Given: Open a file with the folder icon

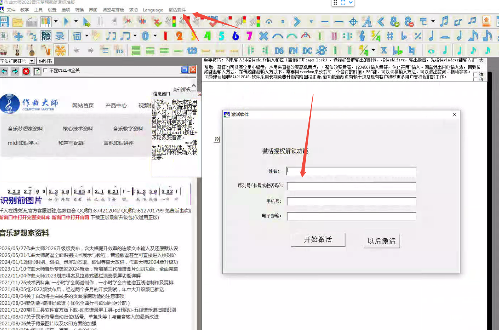Looking at the screenshot, I should point(17,21).
